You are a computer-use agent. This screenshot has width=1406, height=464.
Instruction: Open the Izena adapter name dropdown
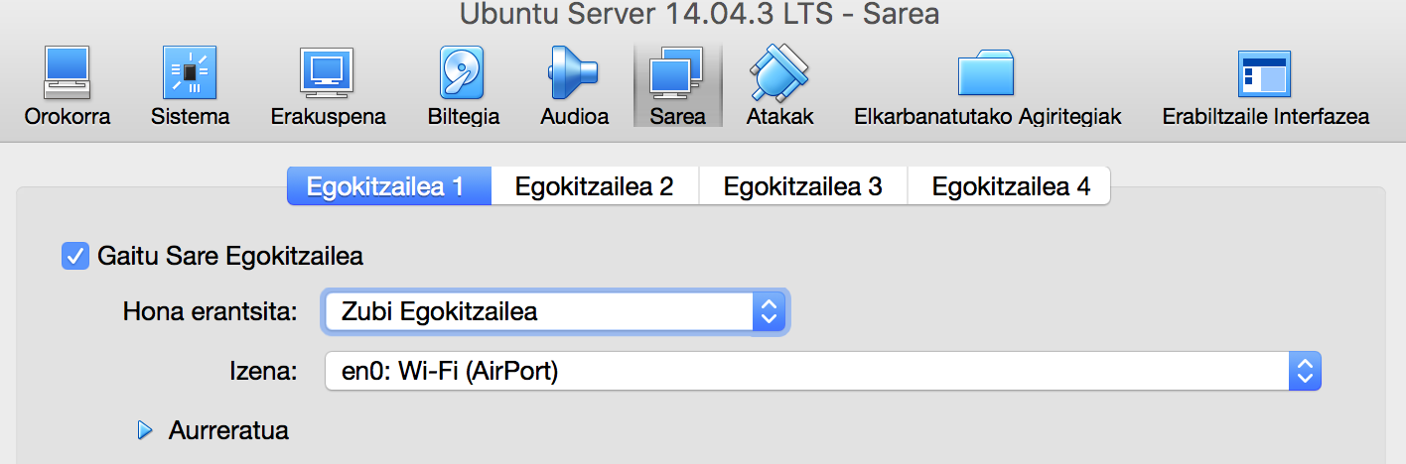(x=822, y=373)
